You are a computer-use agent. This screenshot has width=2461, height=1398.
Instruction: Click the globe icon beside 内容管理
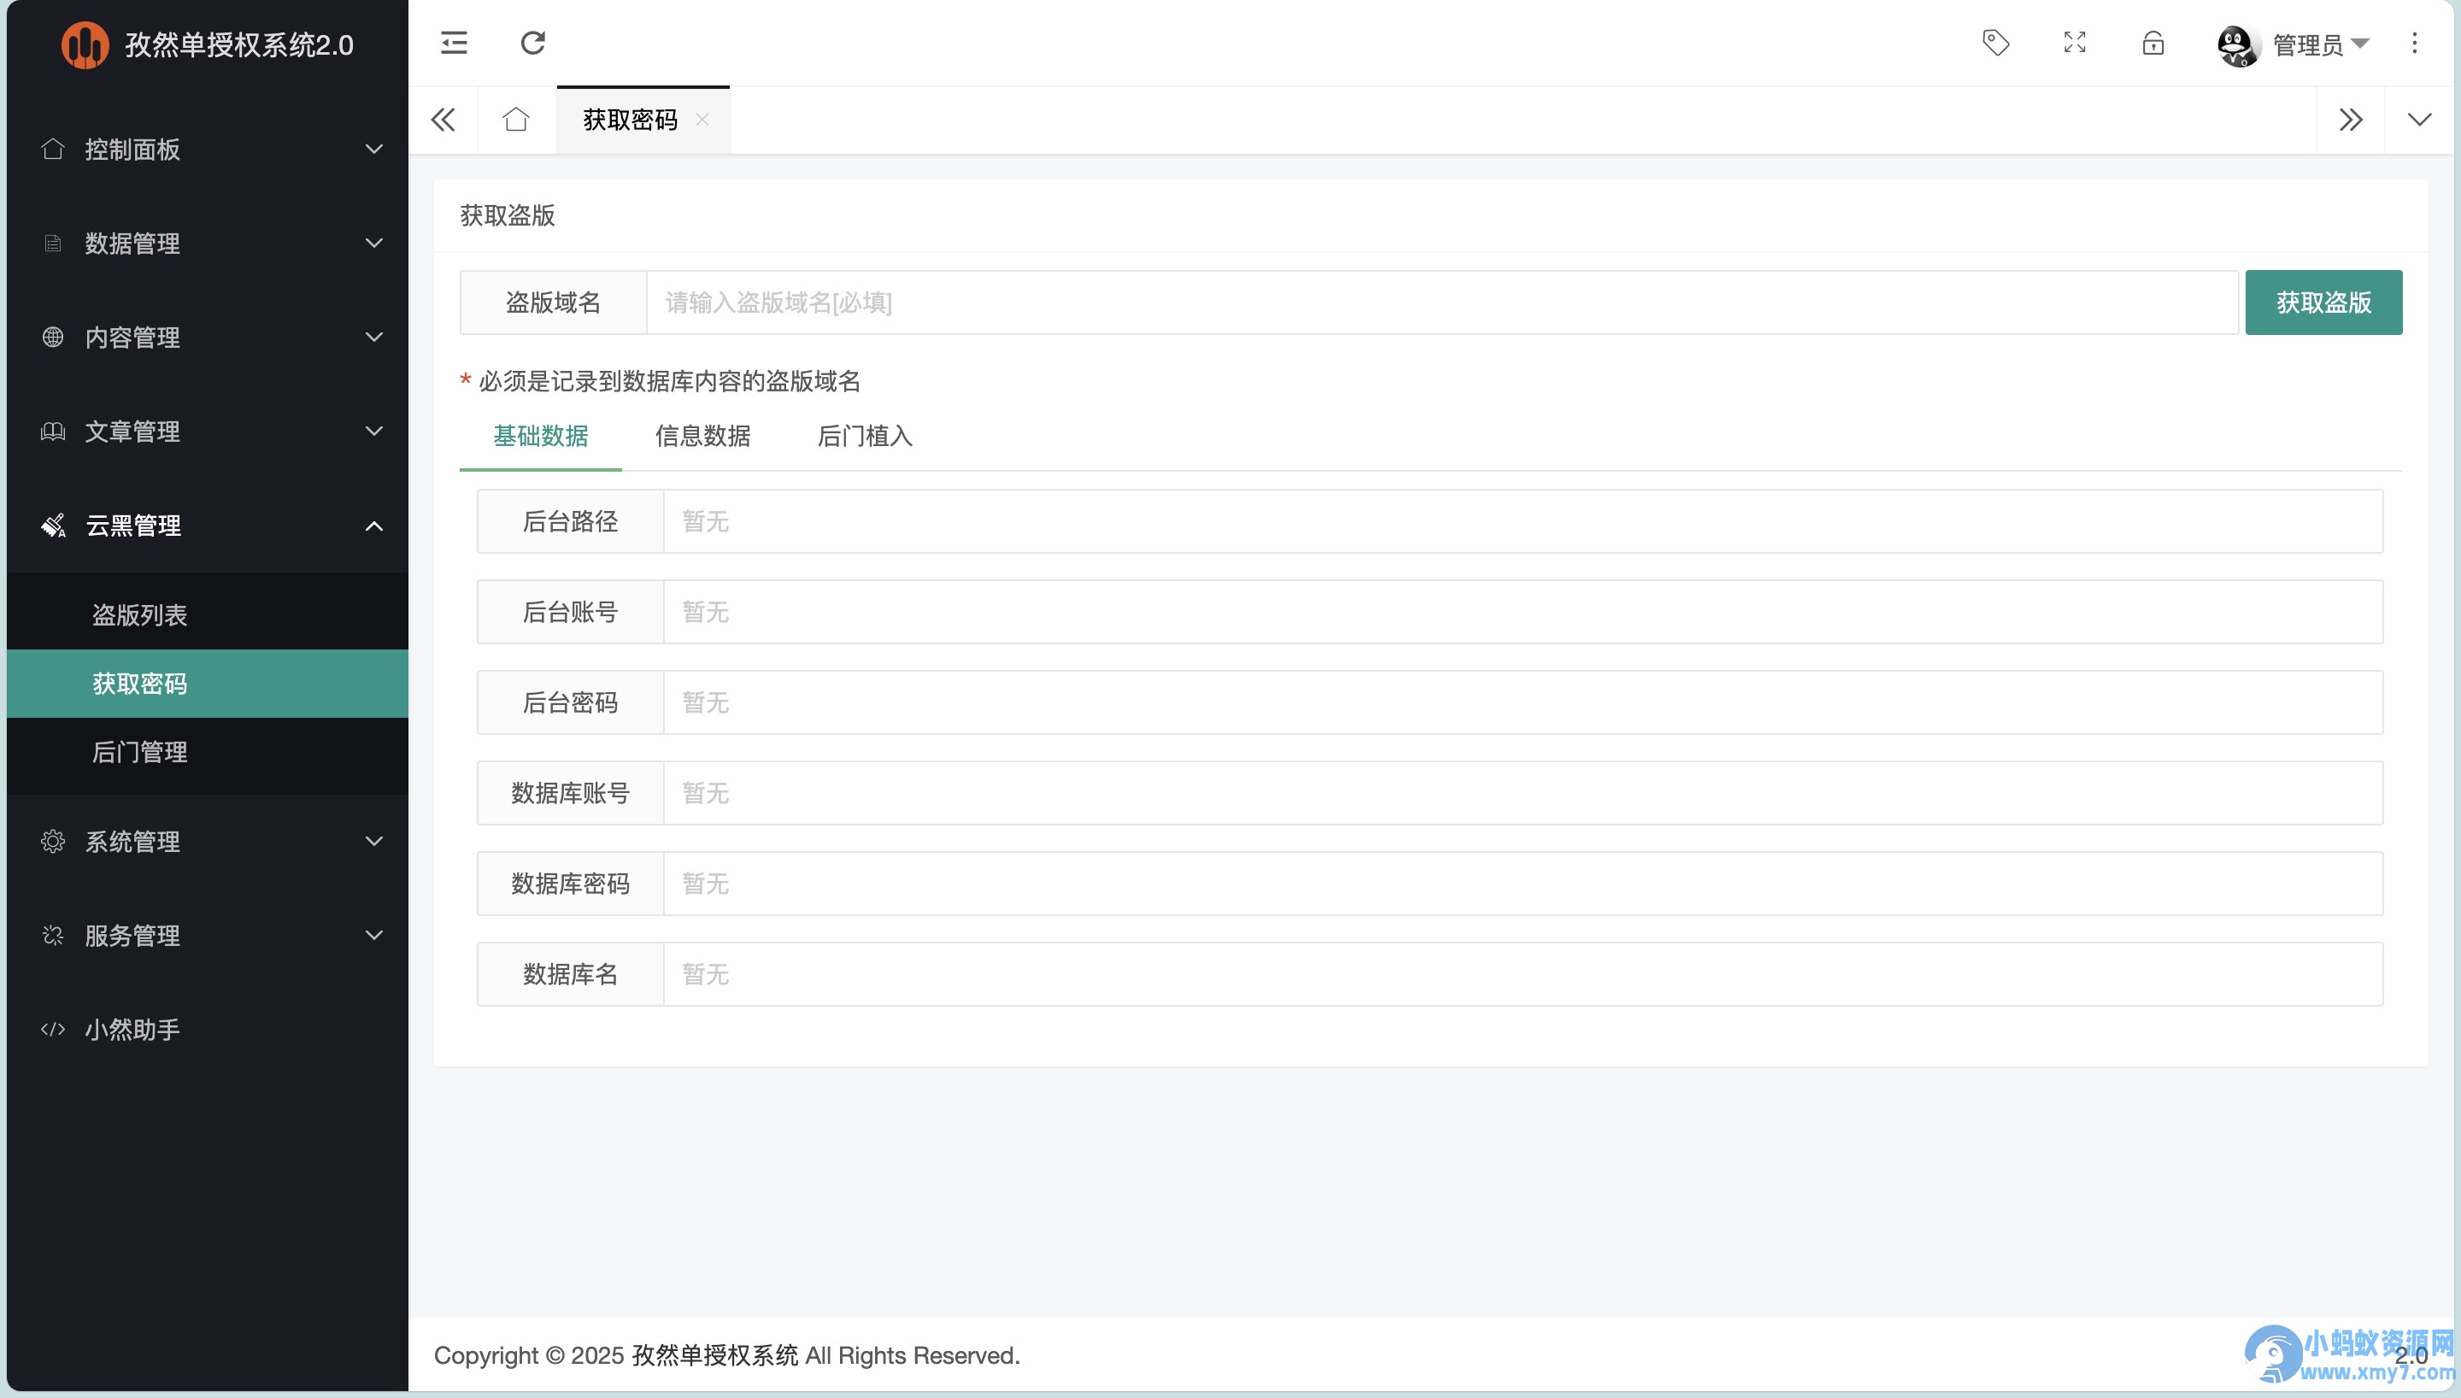coord(53,337)
